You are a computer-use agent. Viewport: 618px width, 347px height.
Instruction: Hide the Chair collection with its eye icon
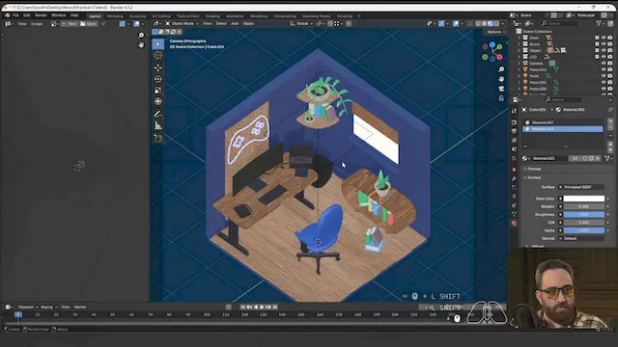(604, 38)
